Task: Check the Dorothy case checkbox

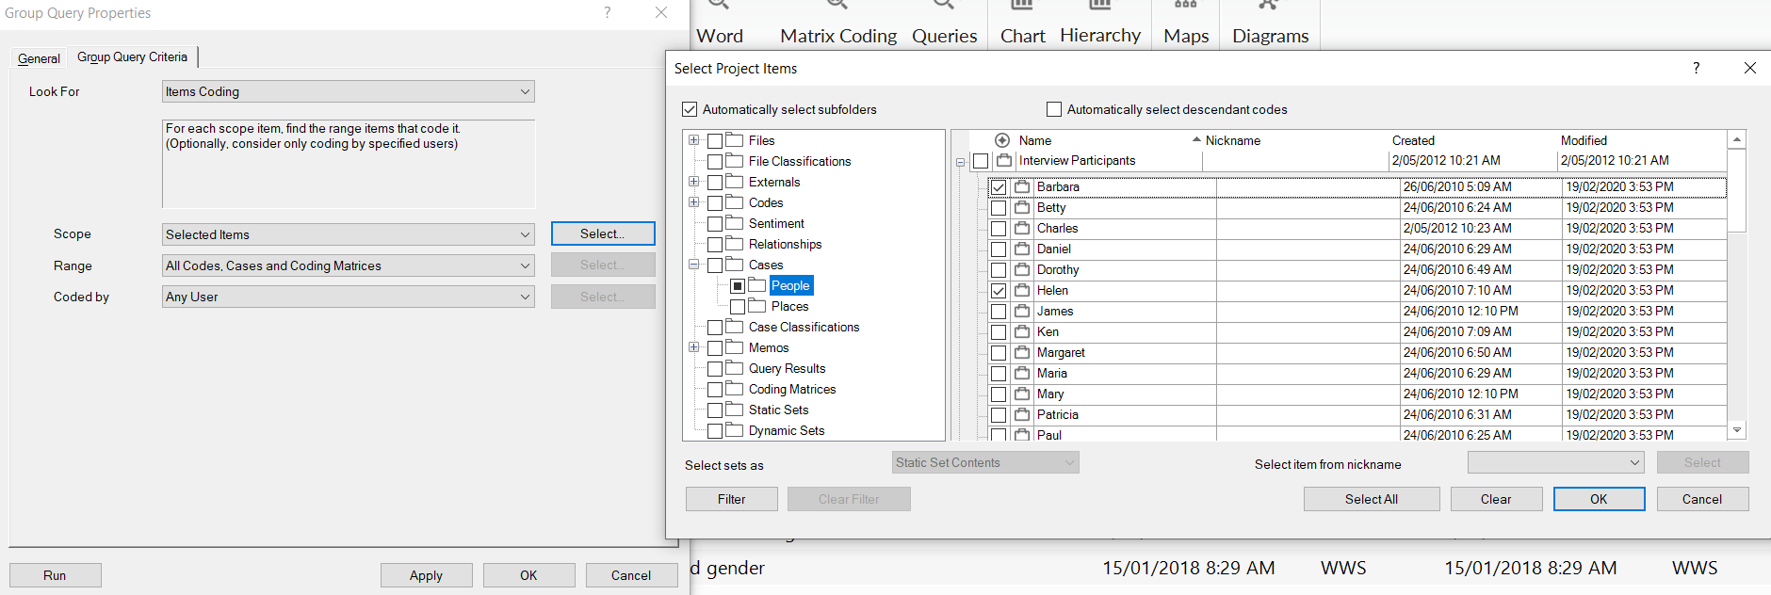Action: (x=999, y=270)
